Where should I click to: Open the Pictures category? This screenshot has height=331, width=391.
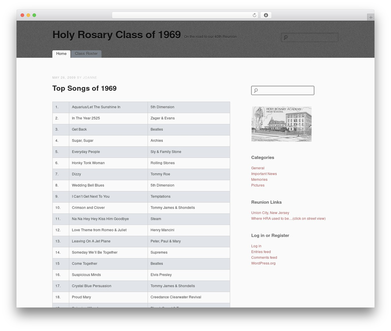pos(258,185)
